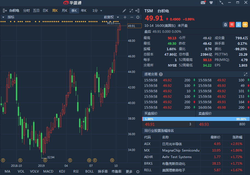Screen dimensions: 250x175
Task: Toggle the RSI indicator
Action: coord(76,171)
